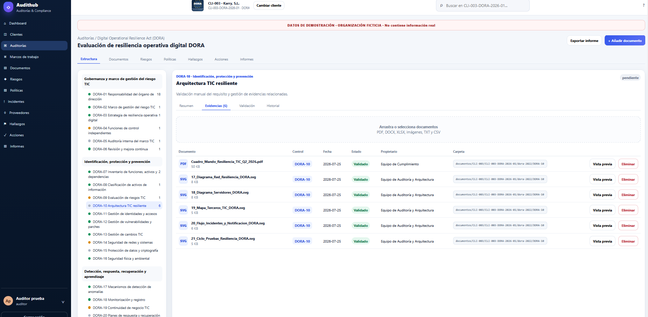The image size is (648, 317).
Task: Select DORA-04 Funciones de control independientes
Action: pyautogui.click(x=124, y=131)
